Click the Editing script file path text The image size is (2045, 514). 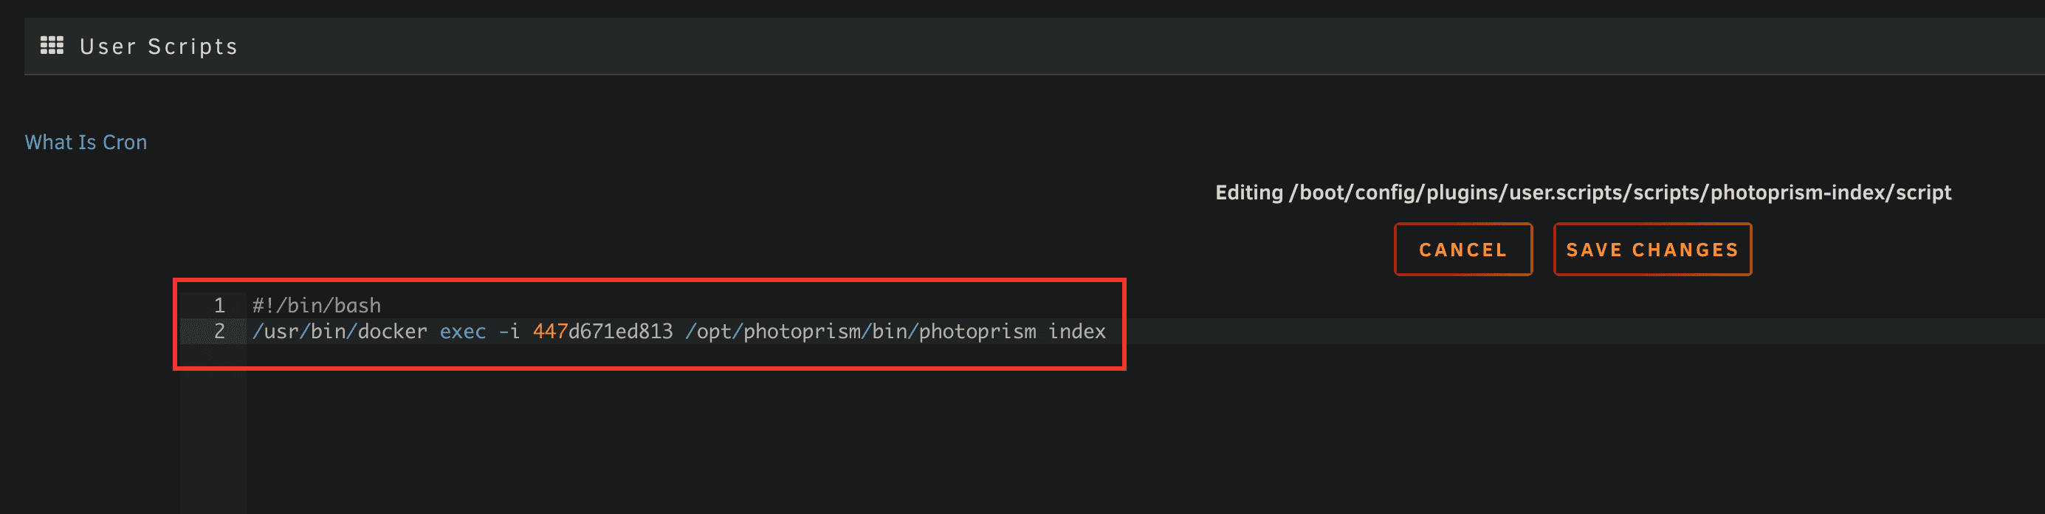(x=1583, y=192)
